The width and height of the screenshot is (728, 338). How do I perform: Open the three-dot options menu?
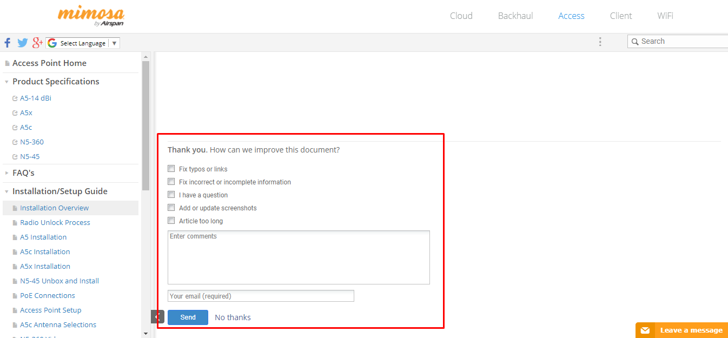point(600,42)
